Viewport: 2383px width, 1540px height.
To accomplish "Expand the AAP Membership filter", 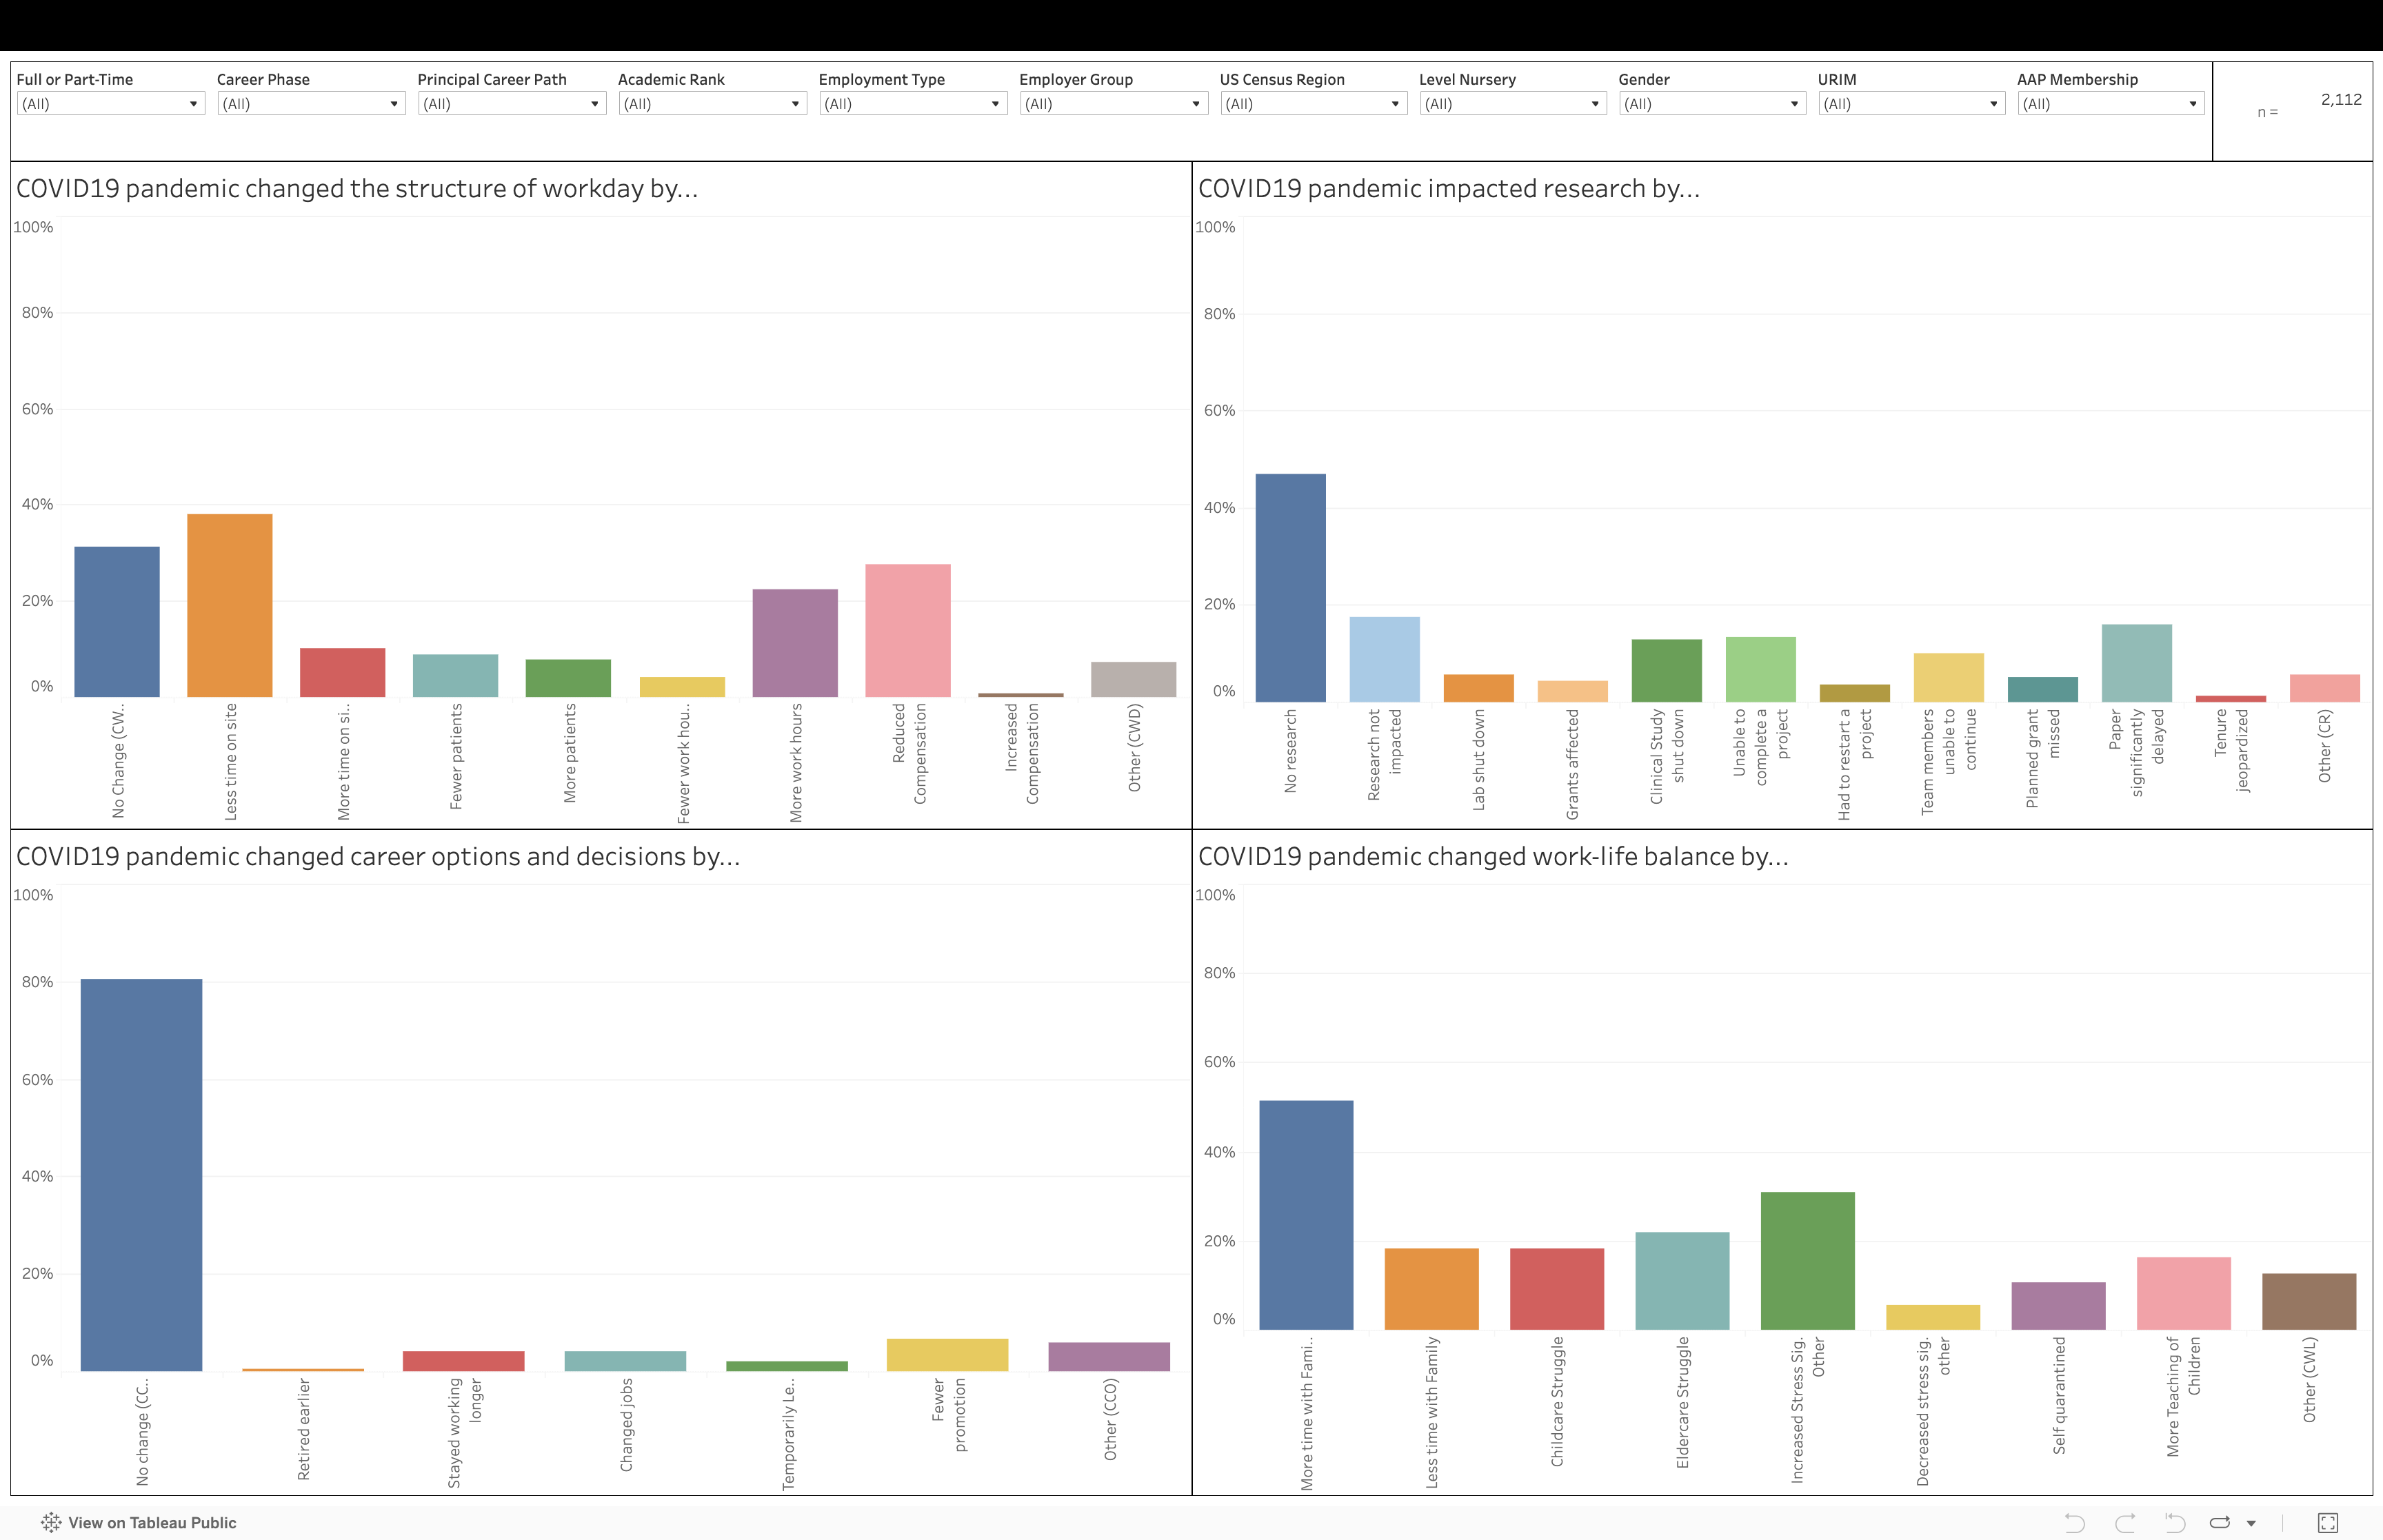I will click(x=2110, y=104).
